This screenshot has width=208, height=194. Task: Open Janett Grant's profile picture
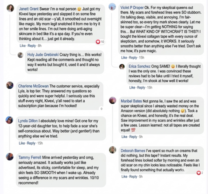click(x=10, y=8)
